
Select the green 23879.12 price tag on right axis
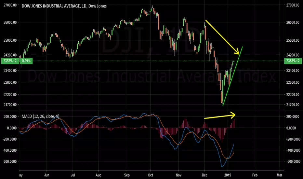293,61
